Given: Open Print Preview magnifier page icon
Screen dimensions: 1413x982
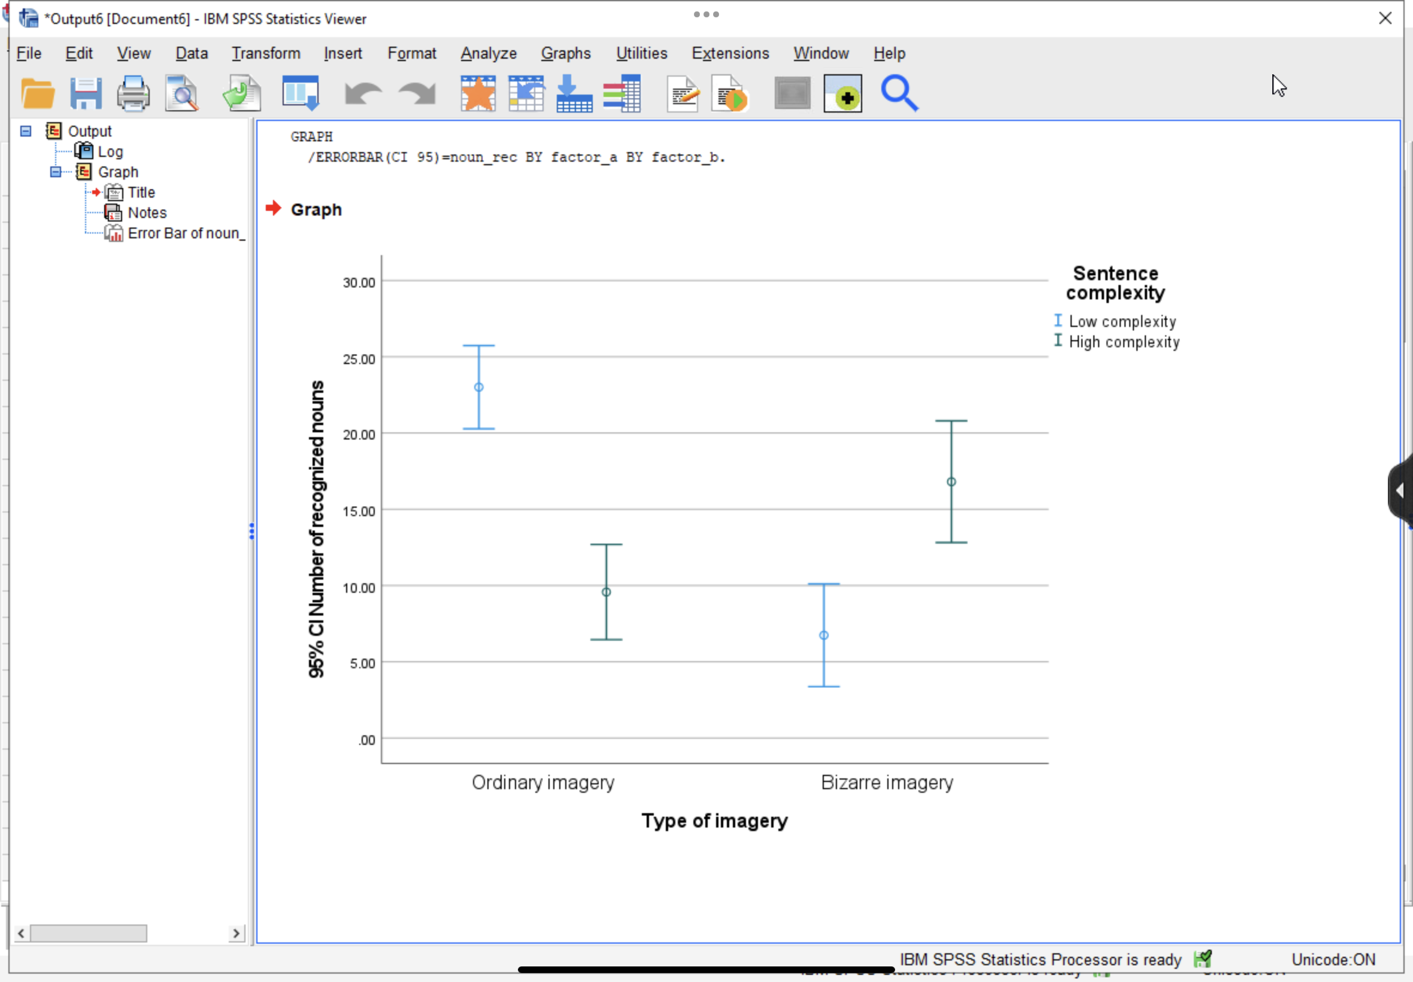Looking at the screenshot, I should [x=181, y=94].
